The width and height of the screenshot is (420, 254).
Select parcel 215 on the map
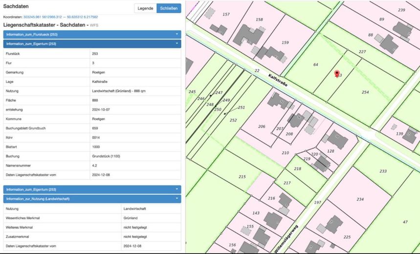click(242, 176)
